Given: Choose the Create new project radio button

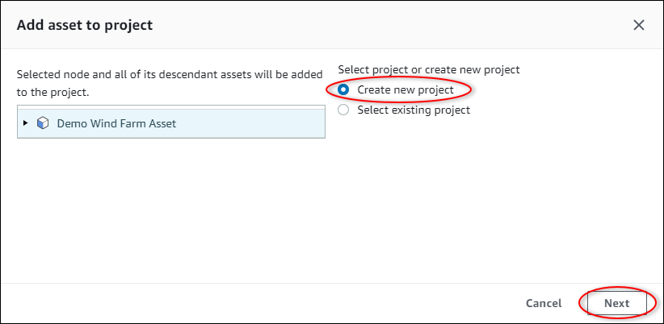Looking at the screenshot, I should (x=343, y=89).
